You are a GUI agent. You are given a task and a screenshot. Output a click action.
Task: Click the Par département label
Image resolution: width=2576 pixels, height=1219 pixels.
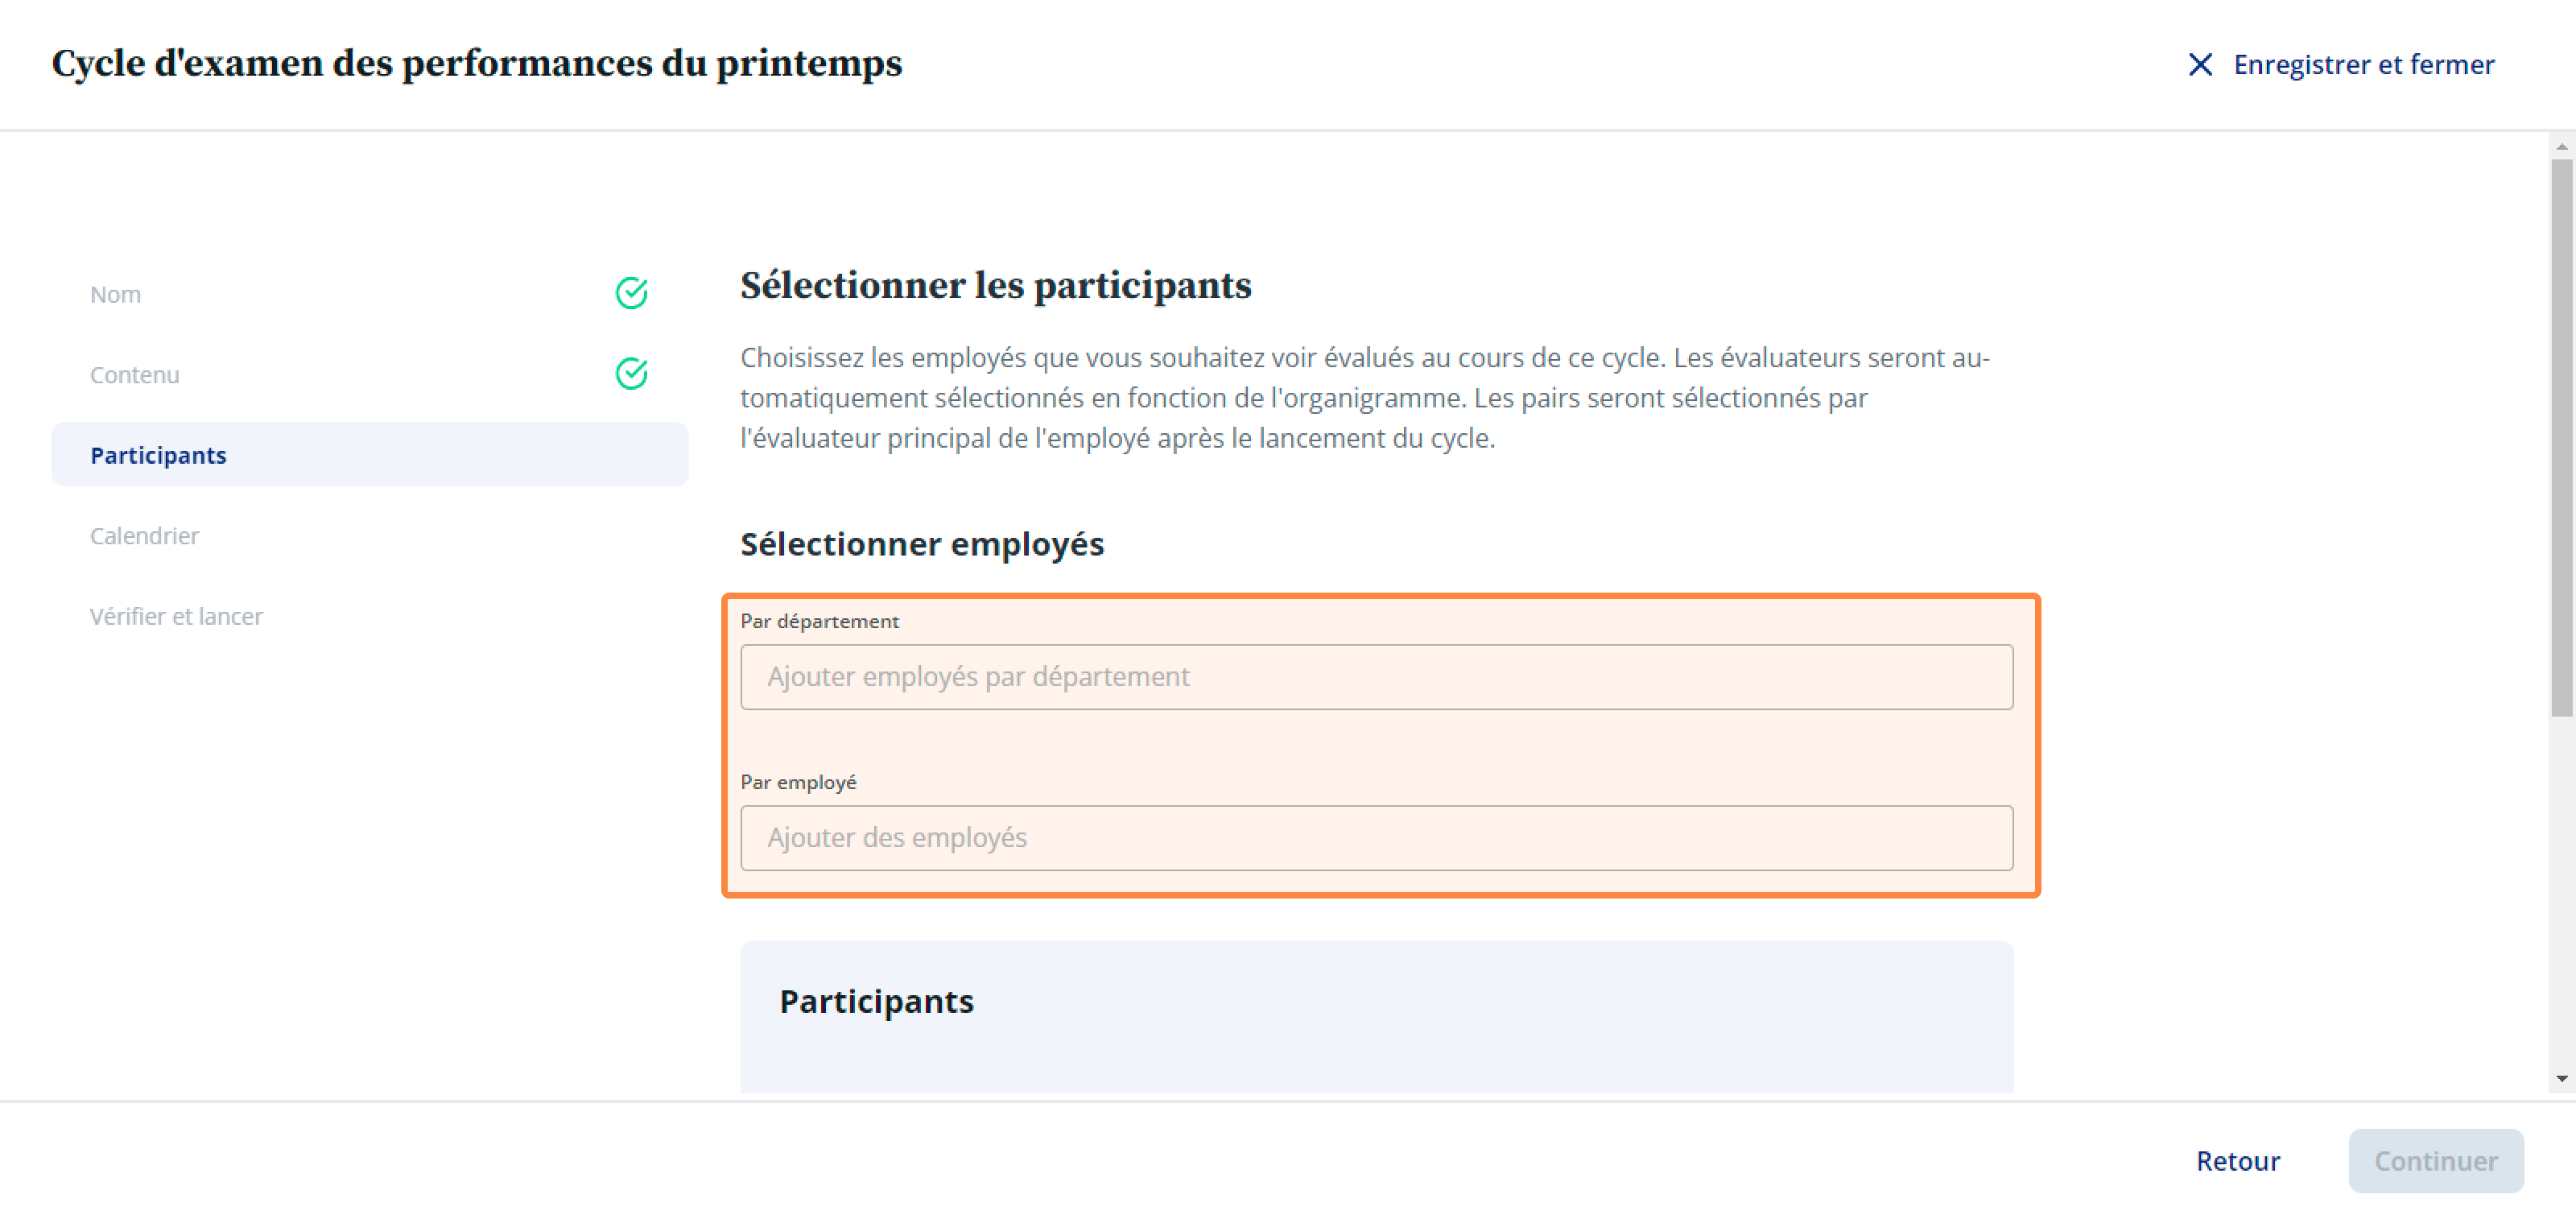click(819, 621)
